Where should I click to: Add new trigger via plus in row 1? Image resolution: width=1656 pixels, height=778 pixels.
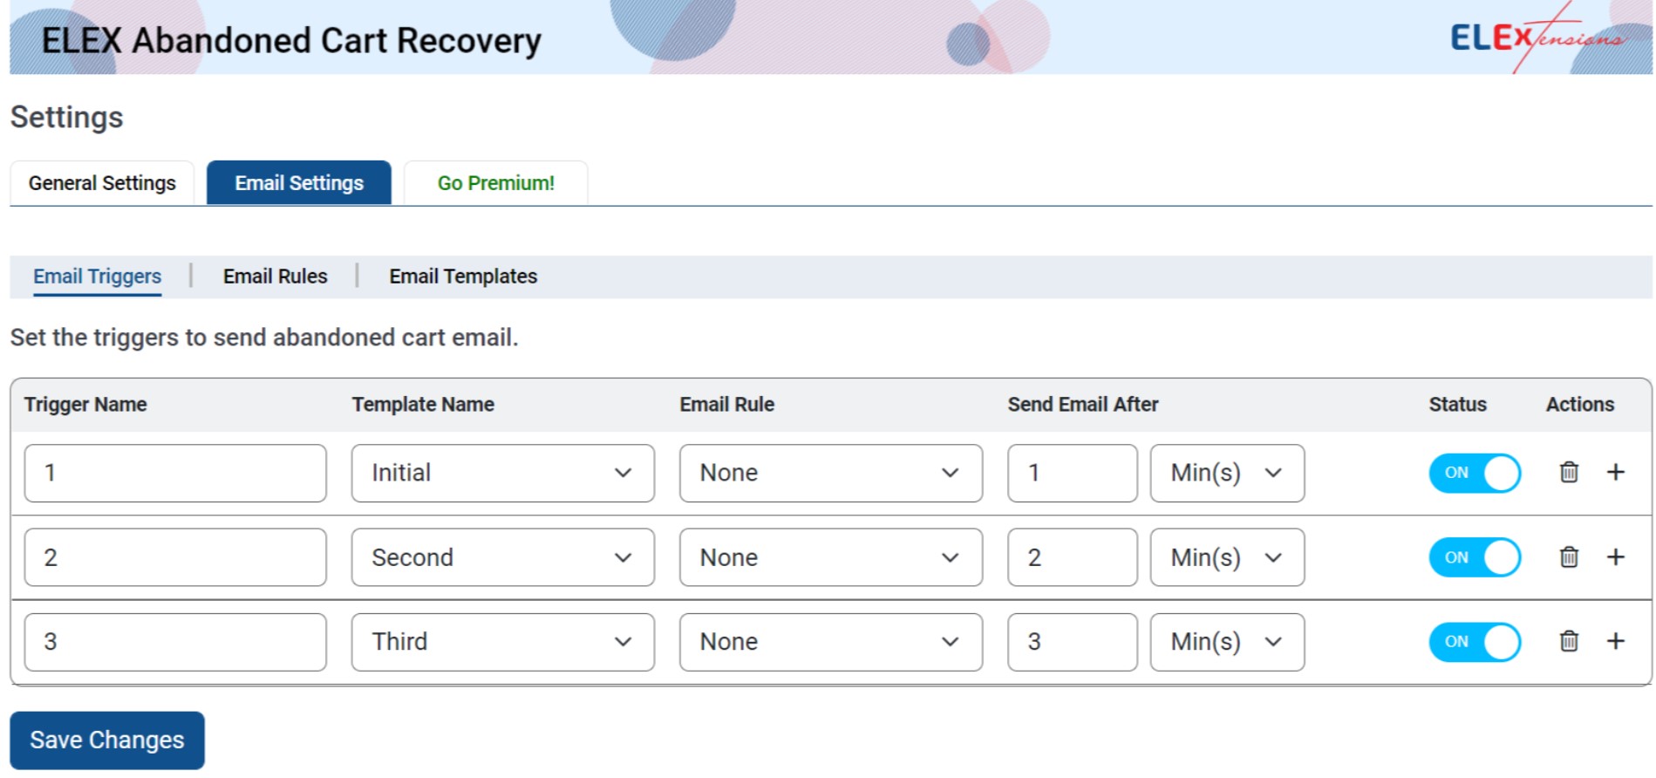1615,472
